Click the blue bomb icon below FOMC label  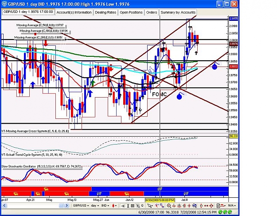179,96
